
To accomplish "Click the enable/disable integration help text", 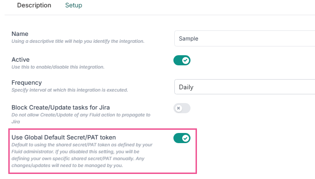I will point(58,67).
